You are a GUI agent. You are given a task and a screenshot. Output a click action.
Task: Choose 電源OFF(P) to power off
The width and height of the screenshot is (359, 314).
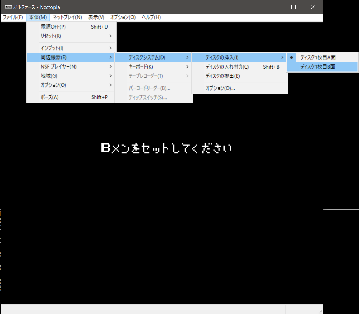[x=70, y=27]
